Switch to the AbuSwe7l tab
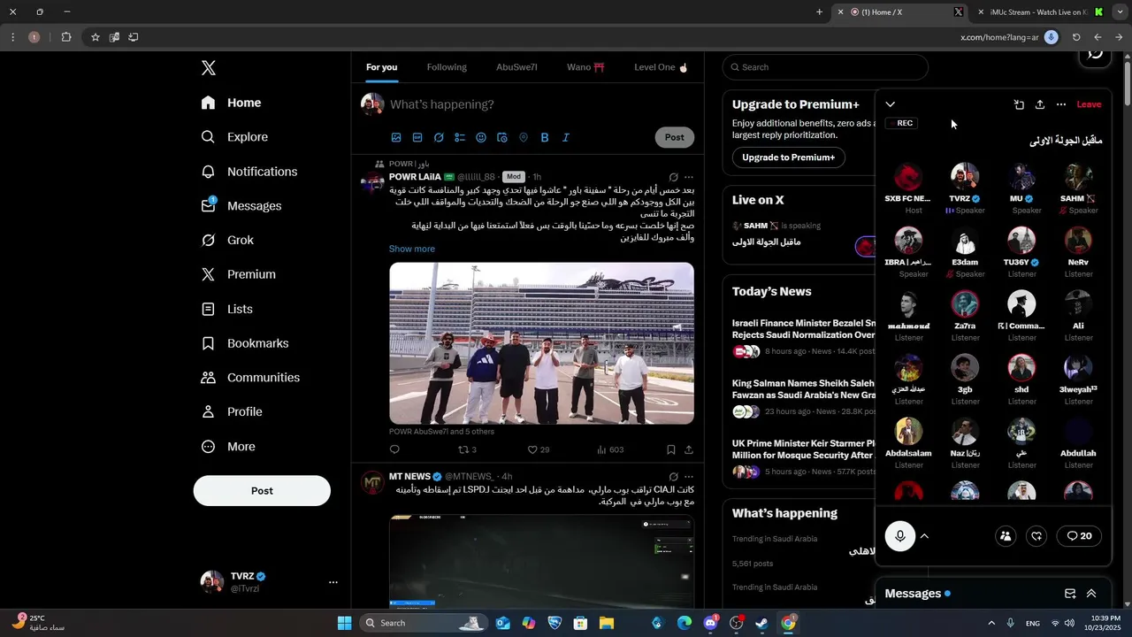The height and width of the screenshot is (637, 1132). point(516,67)
